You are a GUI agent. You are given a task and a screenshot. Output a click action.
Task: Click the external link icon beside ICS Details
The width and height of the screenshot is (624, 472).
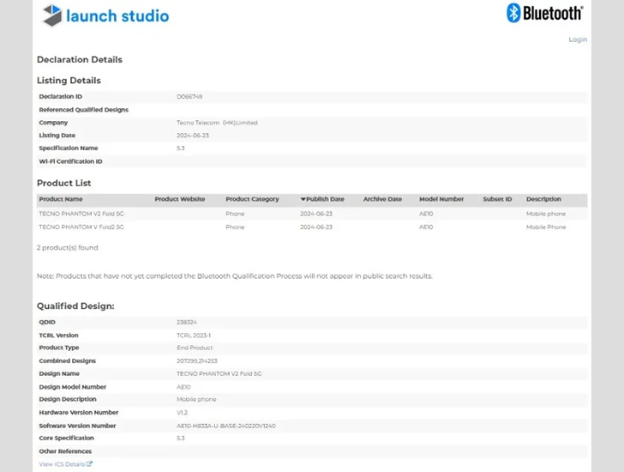pyautogui.click(x=89, y=464)
